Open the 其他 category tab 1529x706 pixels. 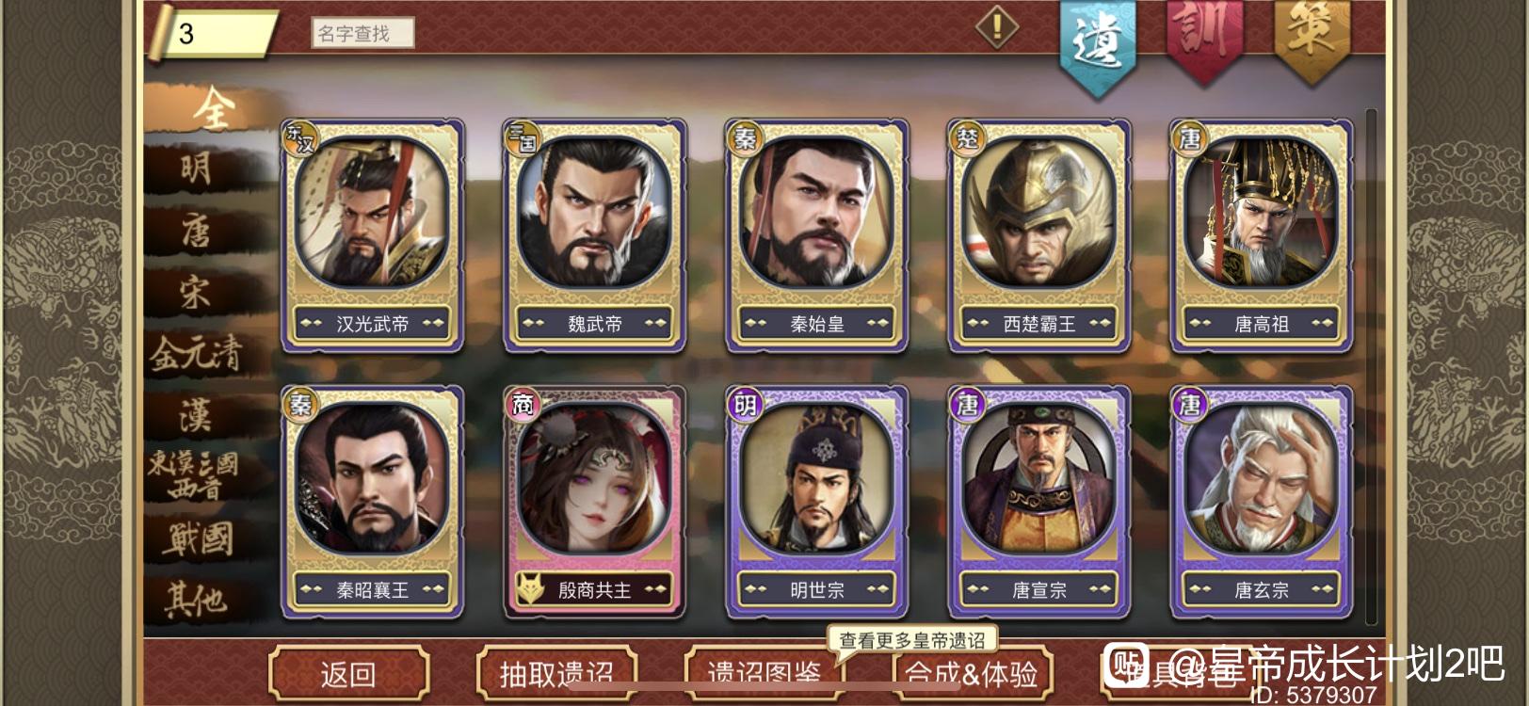coord(196,599)
